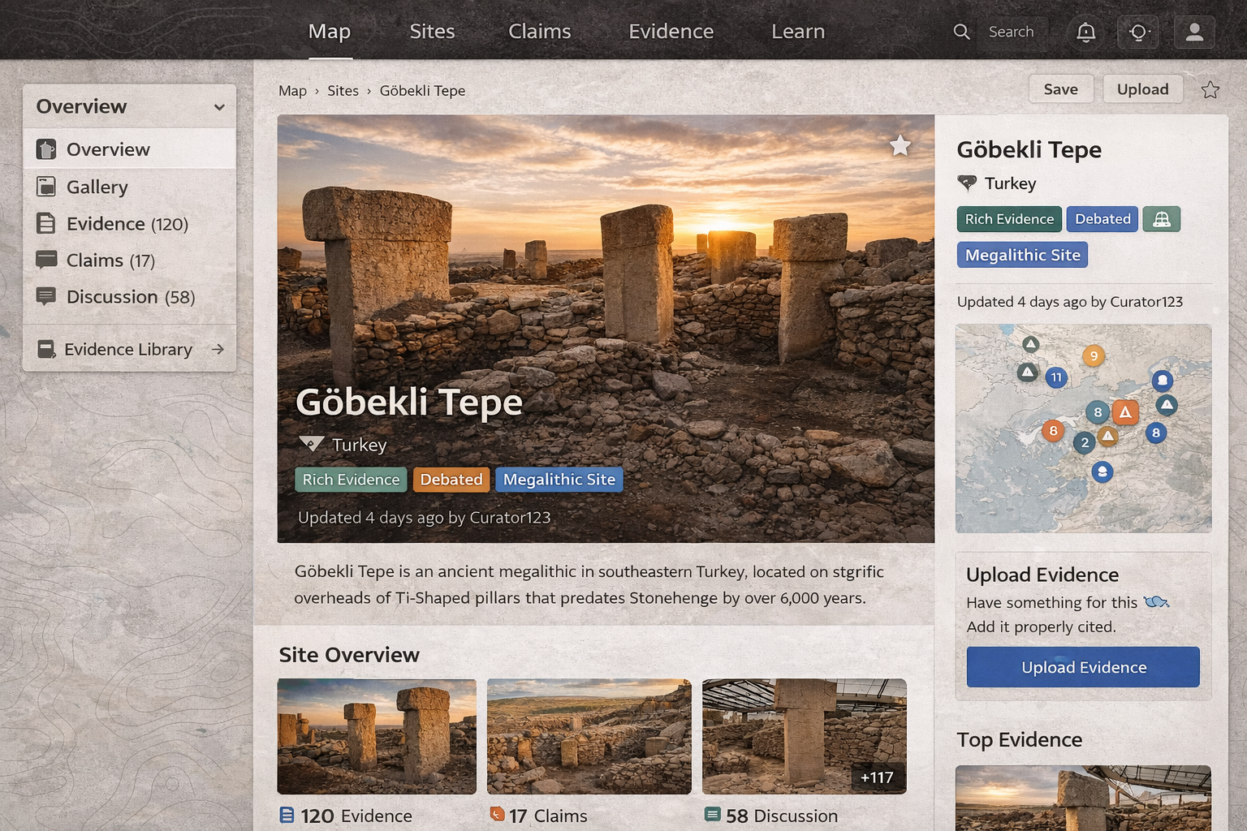Open Evidence Library via the arrow

[218, 349]
